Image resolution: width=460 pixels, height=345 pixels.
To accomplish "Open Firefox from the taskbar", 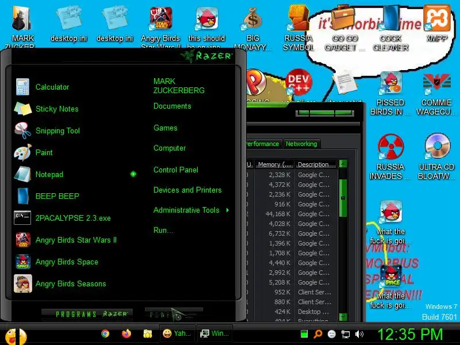I will coord(126,333).
